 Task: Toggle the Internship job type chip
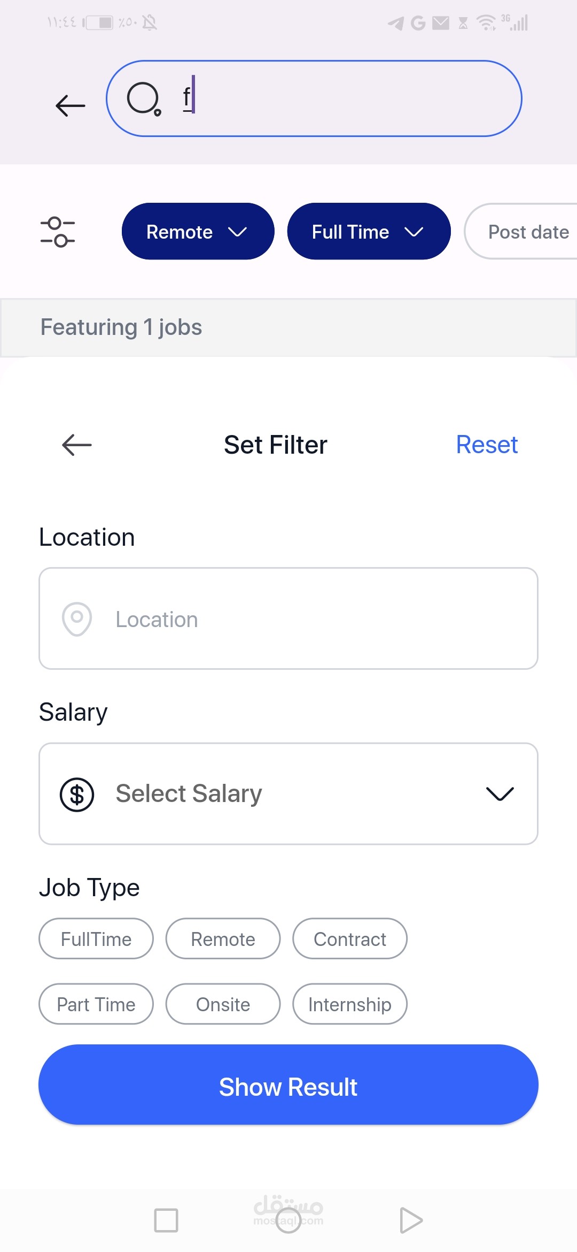[350, 1004]
